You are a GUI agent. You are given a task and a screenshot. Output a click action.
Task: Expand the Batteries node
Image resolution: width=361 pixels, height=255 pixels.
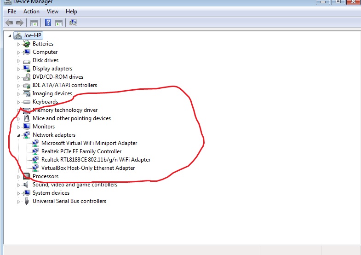pos(19,44)
